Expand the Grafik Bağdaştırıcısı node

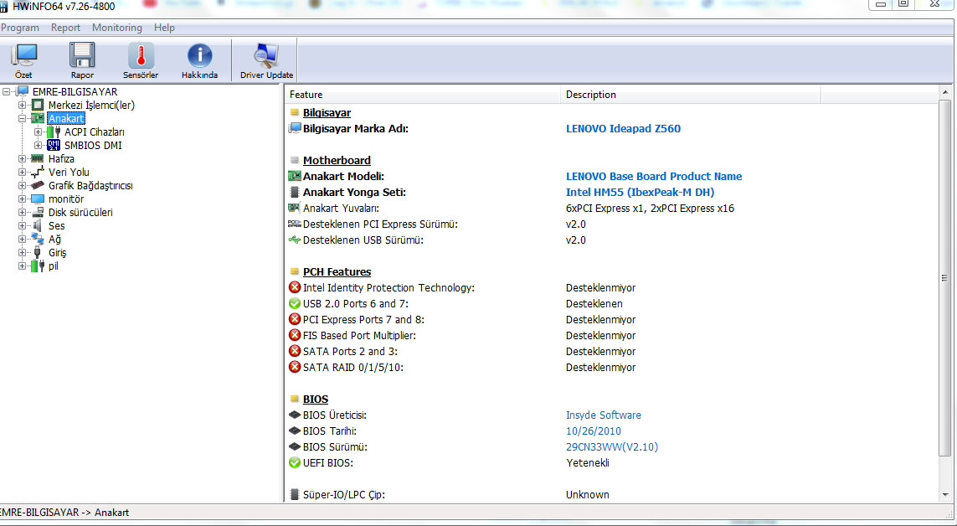(22, 185)
